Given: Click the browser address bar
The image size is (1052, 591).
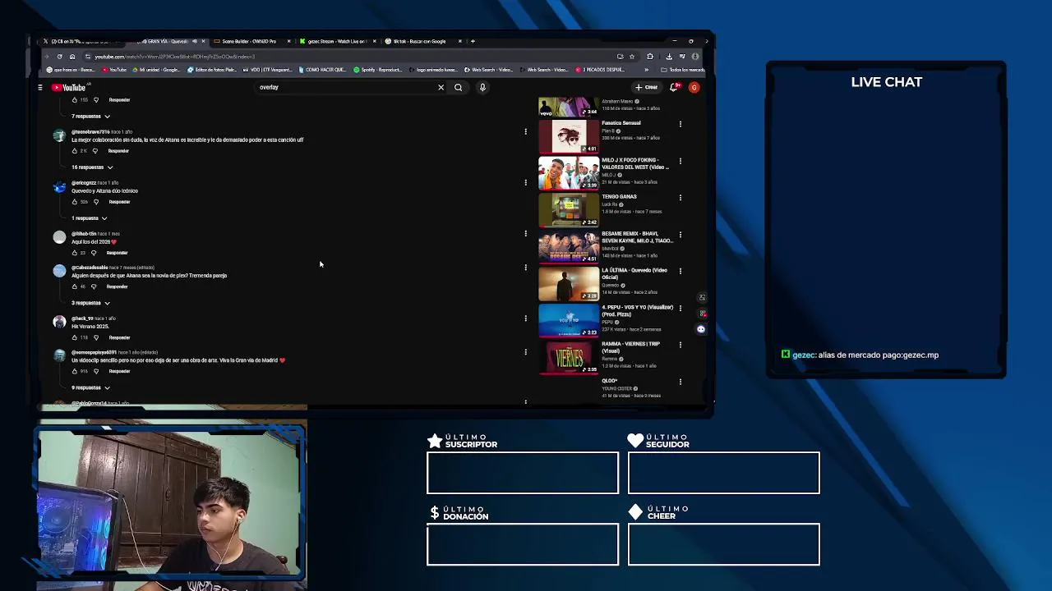Looking at the screenshot, I should pyautogui.click(x=353, y=57).
